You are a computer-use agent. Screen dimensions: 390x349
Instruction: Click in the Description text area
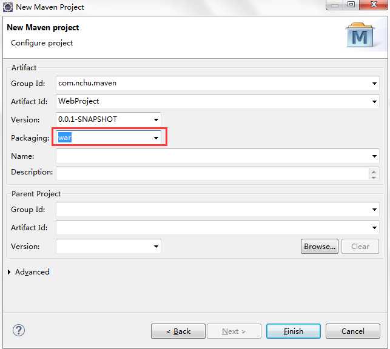213,173
